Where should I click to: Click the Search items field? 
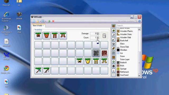click(x=129, y=26)
